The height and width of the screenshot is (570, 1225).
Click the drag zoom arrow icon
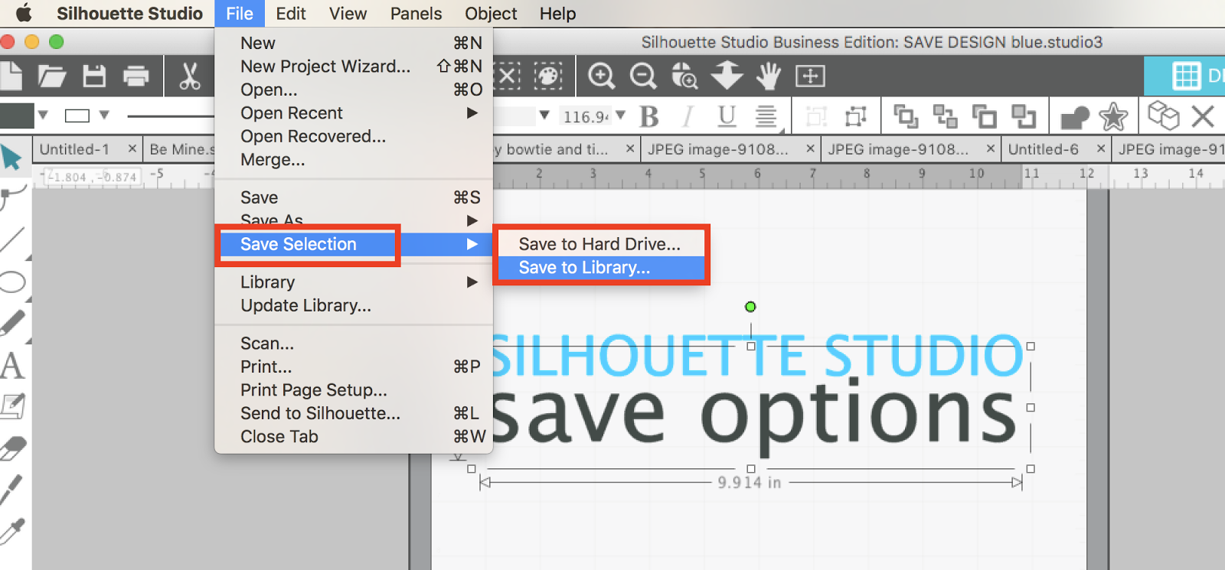[x=727, y=76]
